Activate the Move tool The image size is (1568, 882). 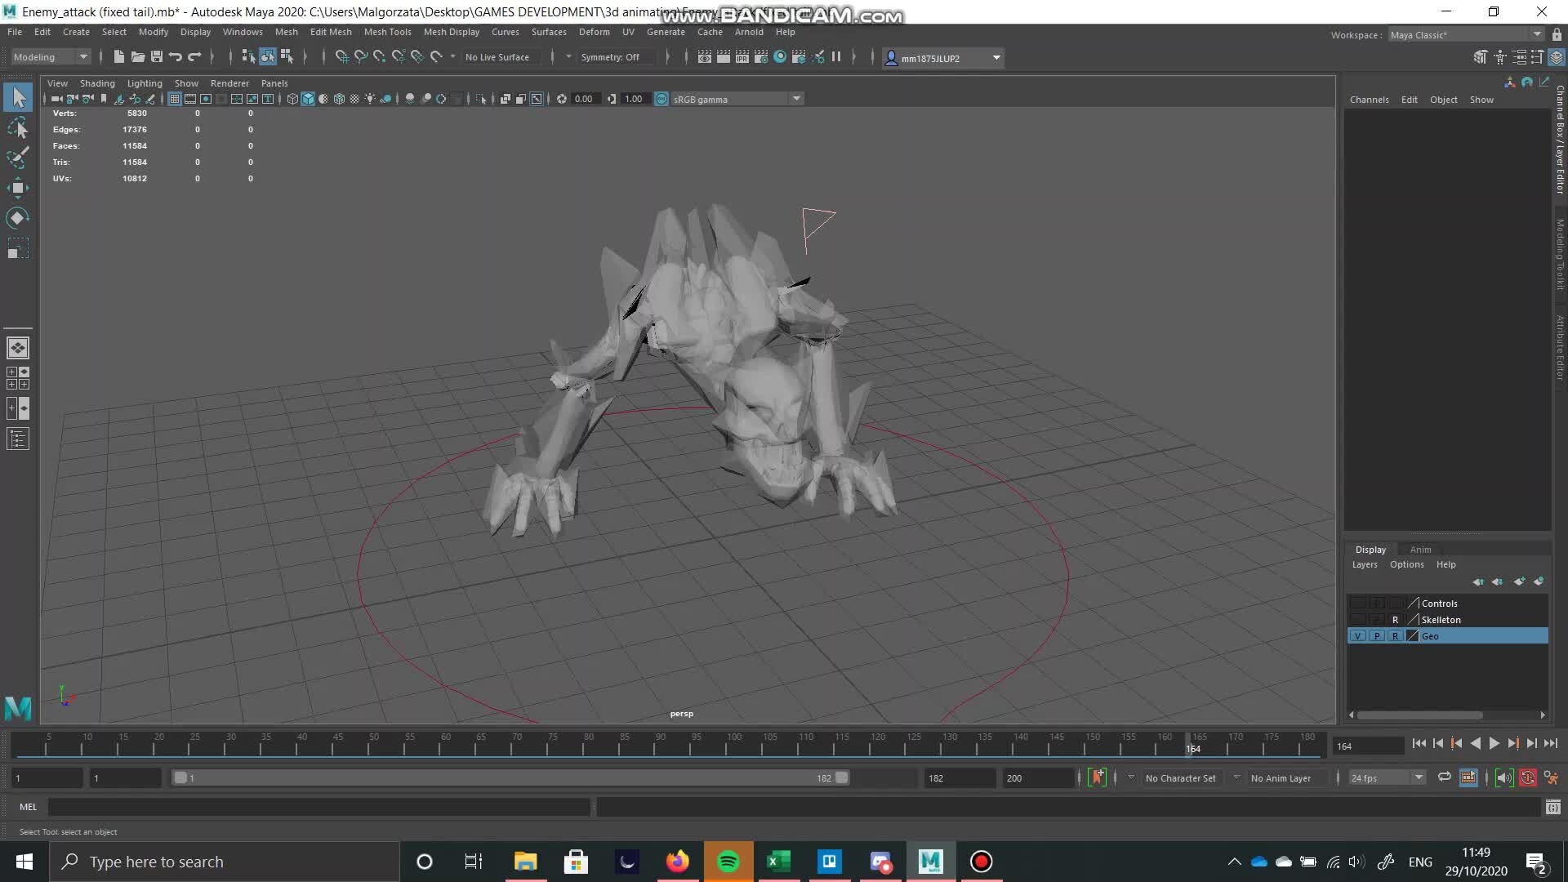click(18, 188)
